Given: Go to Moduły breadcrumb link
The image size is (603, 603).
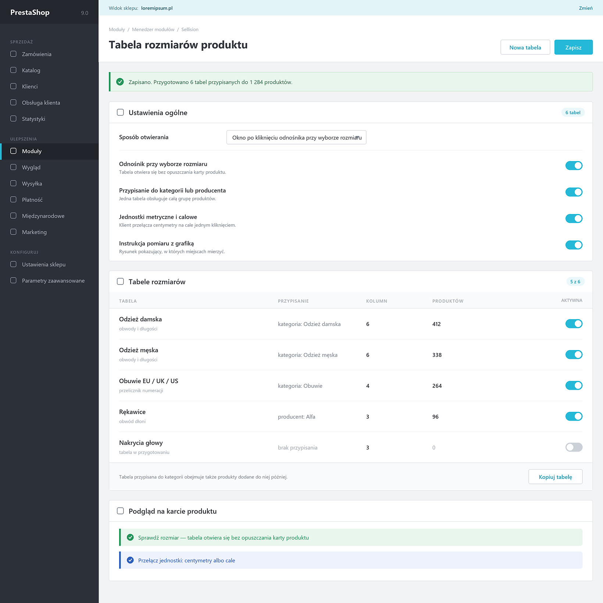Looking at the screenshot, I should [117, 29].
